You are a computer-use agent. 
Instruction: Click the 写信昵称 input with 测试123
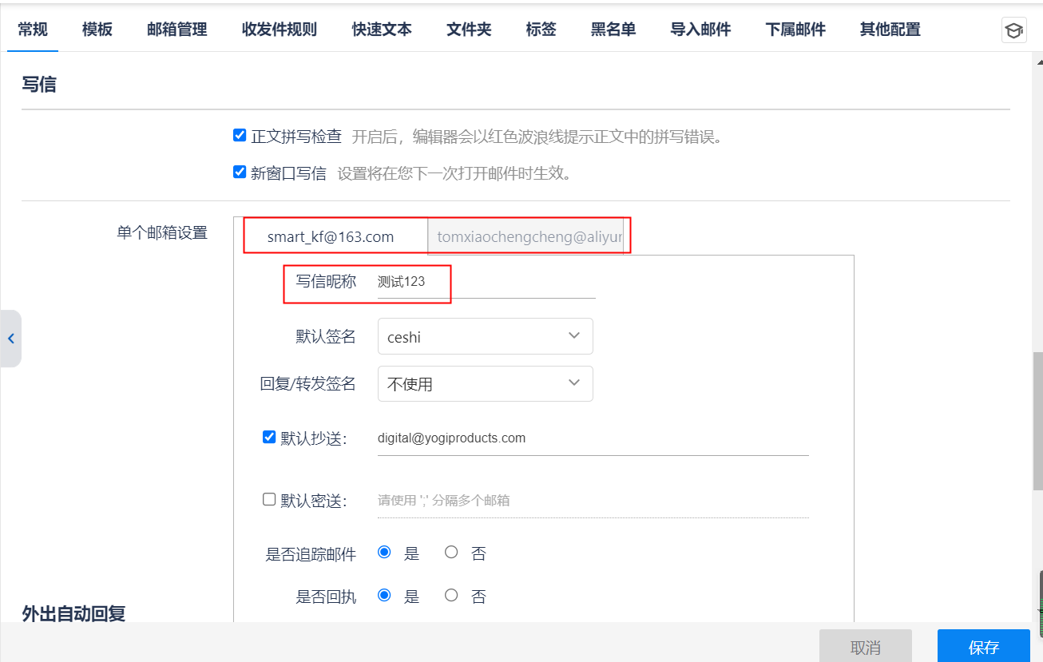point(486,282)
